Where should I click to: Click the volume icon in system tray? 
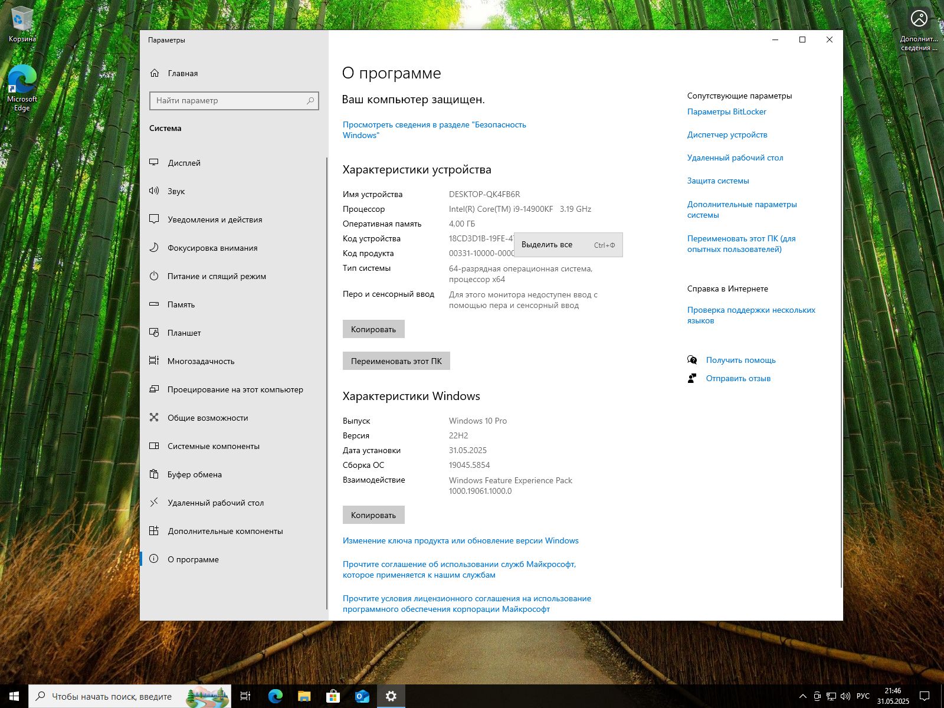click(845, 697)
